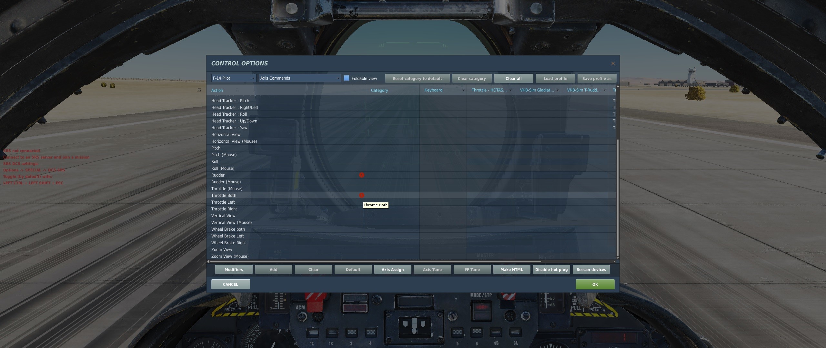
Task: Click the scroll-right arrow of horizontal scrollbar
Action: 614,261
